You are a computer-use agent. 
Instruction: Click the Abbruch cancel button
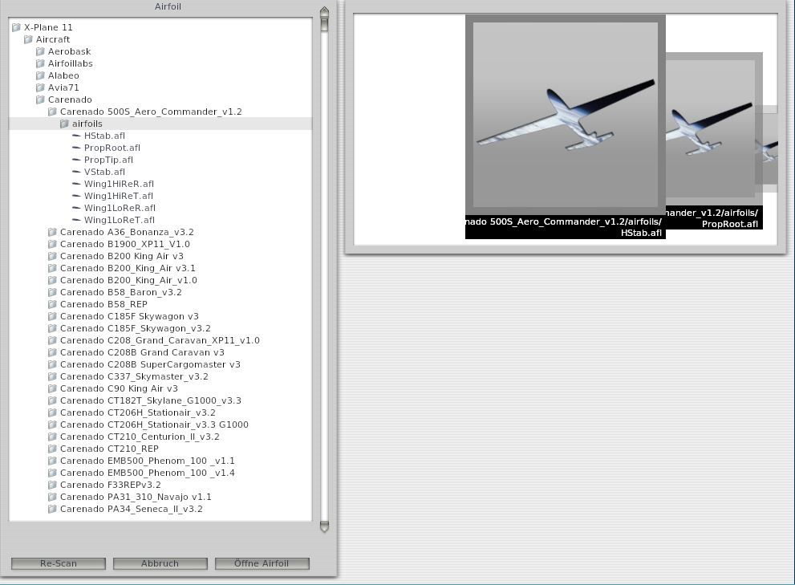point(160,563)
